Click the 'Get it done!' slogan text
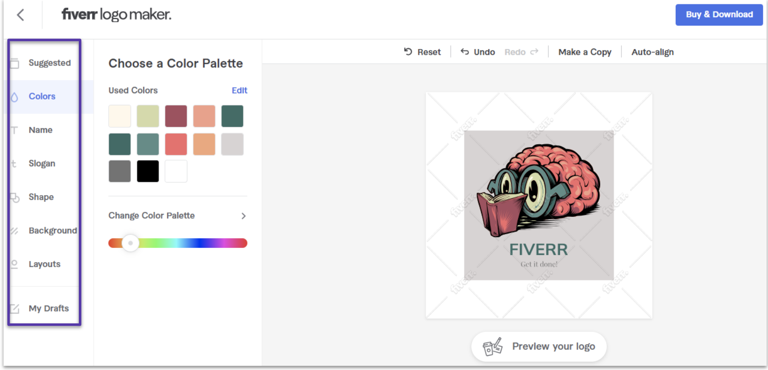Screen dimensions: 768x370 coord(539,264)
